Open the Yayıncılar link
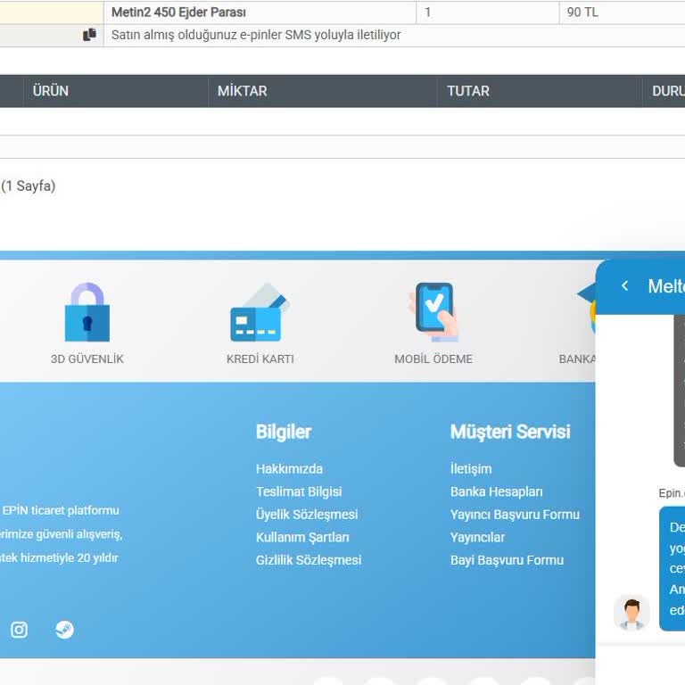Image resolution: width=685 pixels, height=685 pixels. [477, 538]
